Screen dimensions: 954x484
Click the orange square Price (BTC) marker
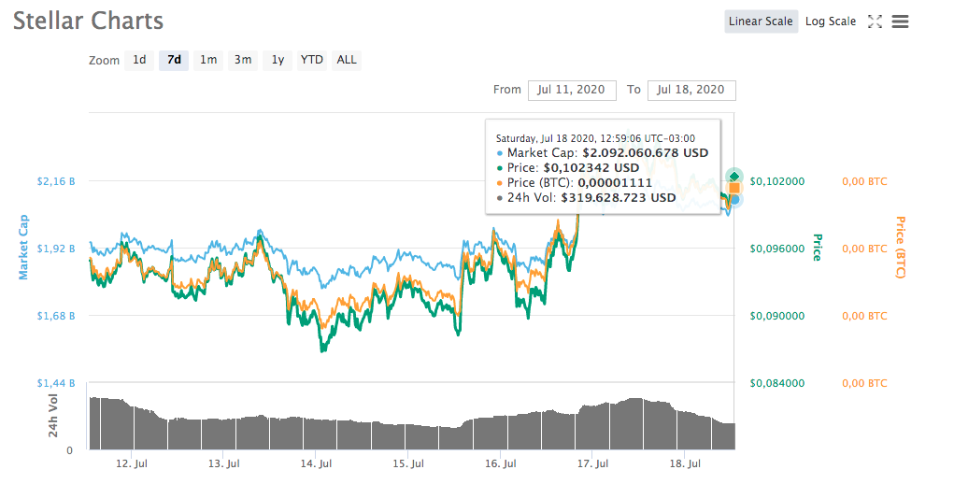[x=734, y=188]
